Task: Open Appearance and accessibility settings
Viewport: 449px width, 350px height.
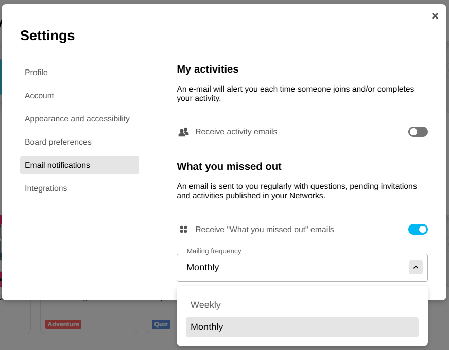Action: tap(77, 119)
